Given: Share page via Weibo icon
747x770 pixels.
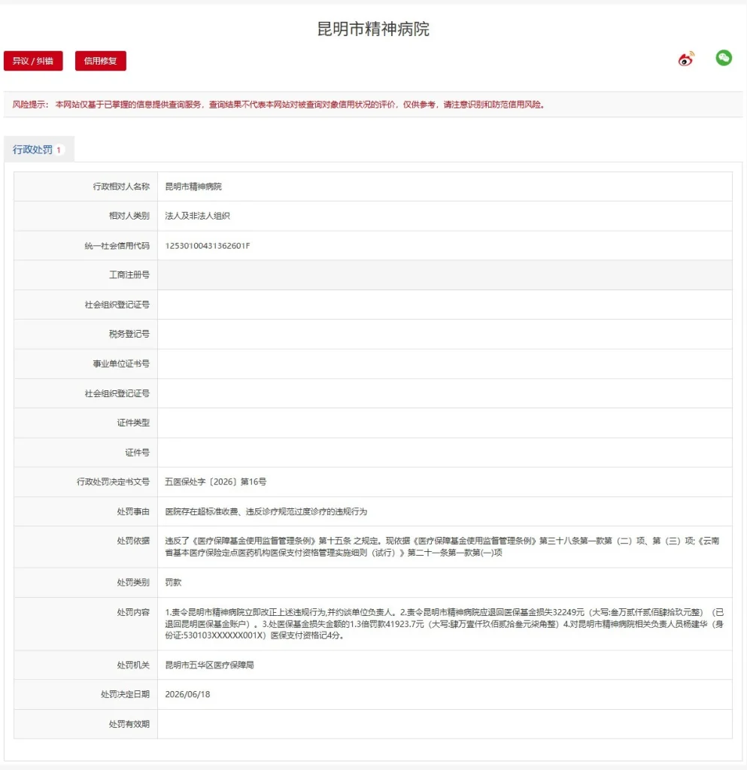Looking at the screenshot, I should coord(686,59).
